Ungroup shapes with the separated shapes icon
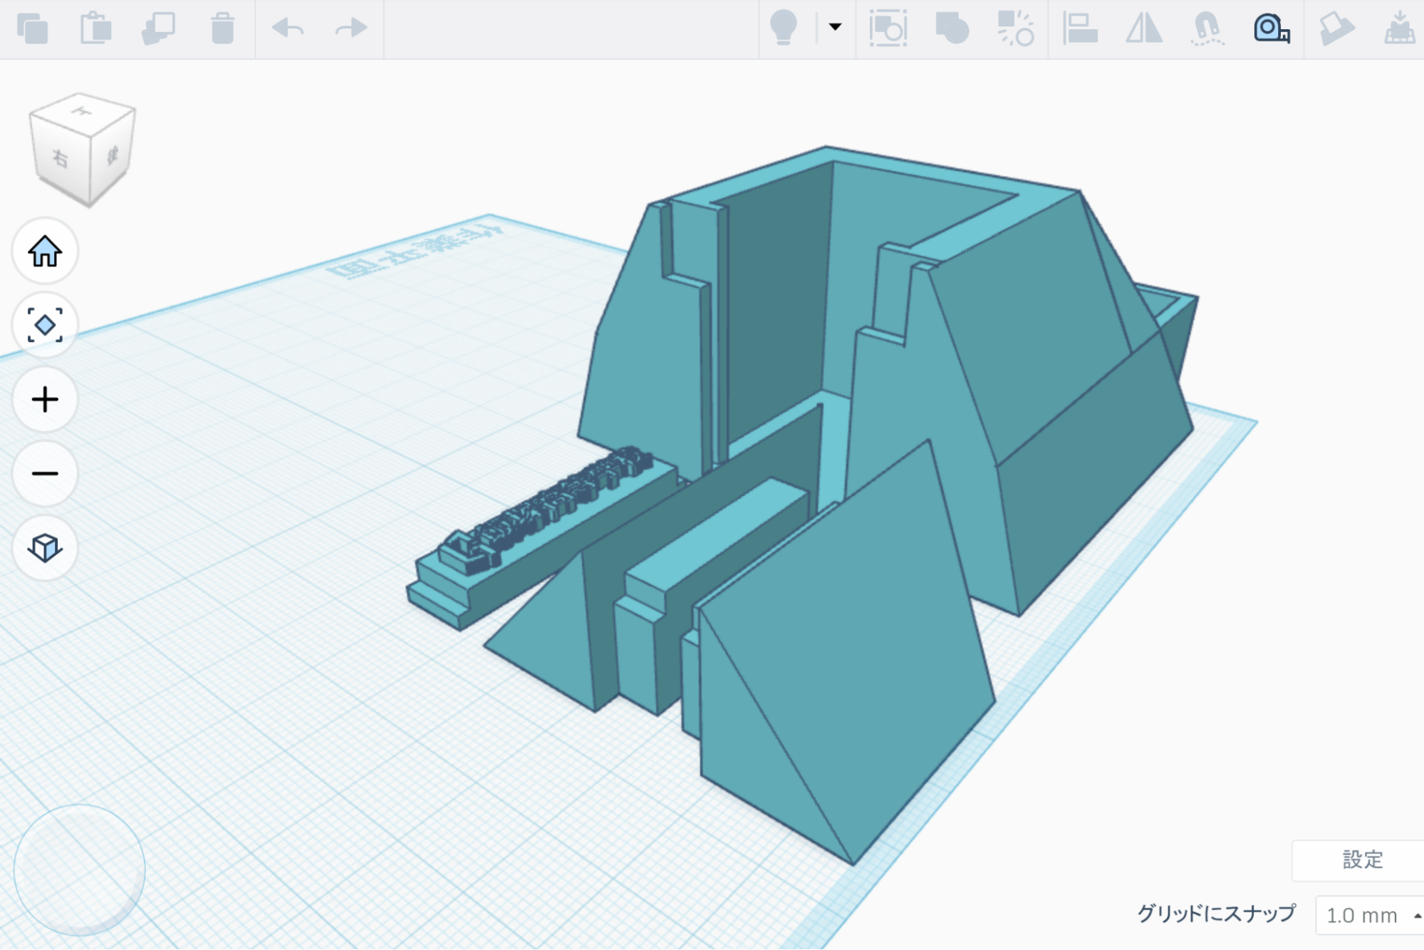Viewport: 1424px width, 950px height. (1015, 29)
